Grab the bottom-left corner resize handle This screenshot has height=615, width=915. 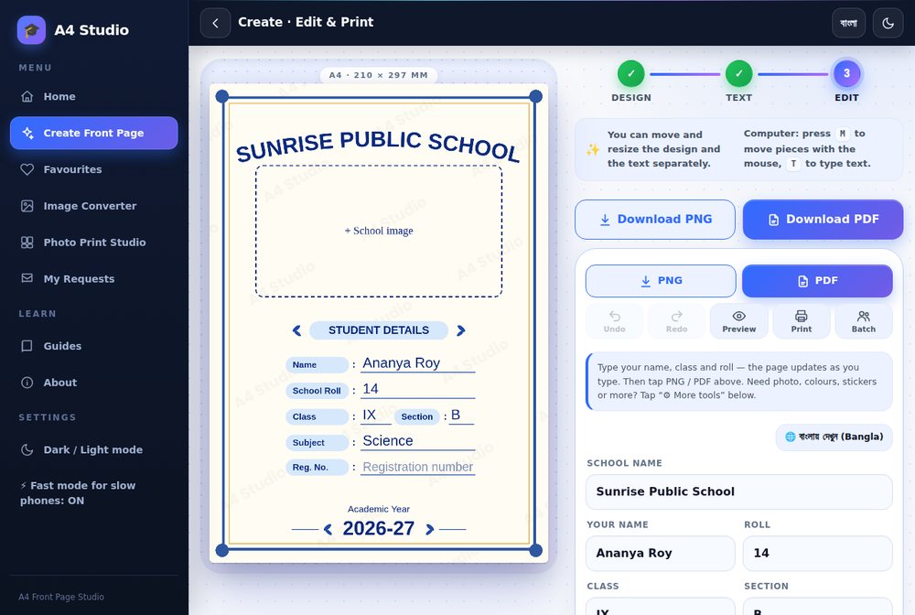pos(222,550)
